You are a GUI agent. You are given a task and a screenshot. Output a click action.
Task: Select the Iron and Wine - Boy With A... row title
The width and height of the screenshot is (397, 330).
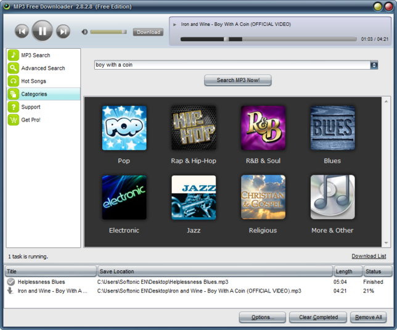(52, 291)
